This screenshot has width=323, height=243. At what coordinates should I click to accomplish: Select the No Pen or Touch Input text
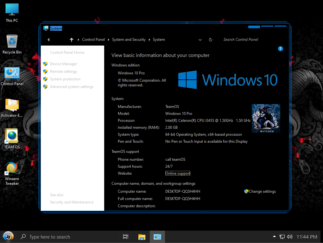tap(206, 141)
